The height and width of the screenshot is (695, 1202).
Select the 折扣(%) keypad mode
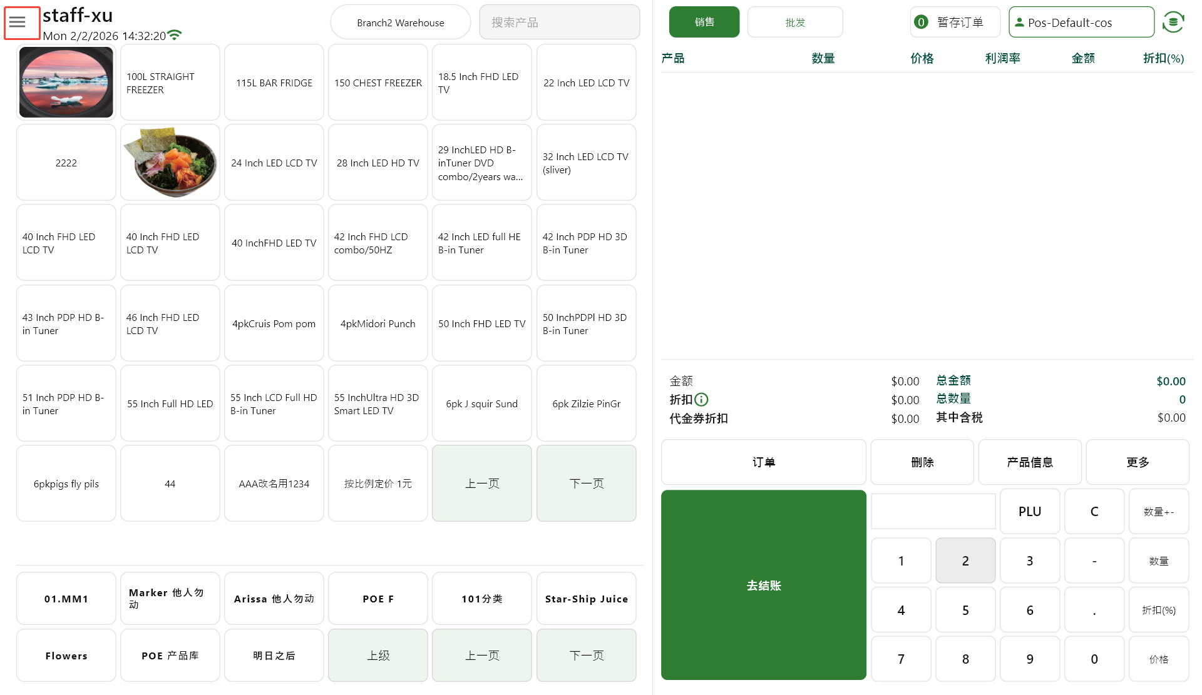coord(1158,610)
